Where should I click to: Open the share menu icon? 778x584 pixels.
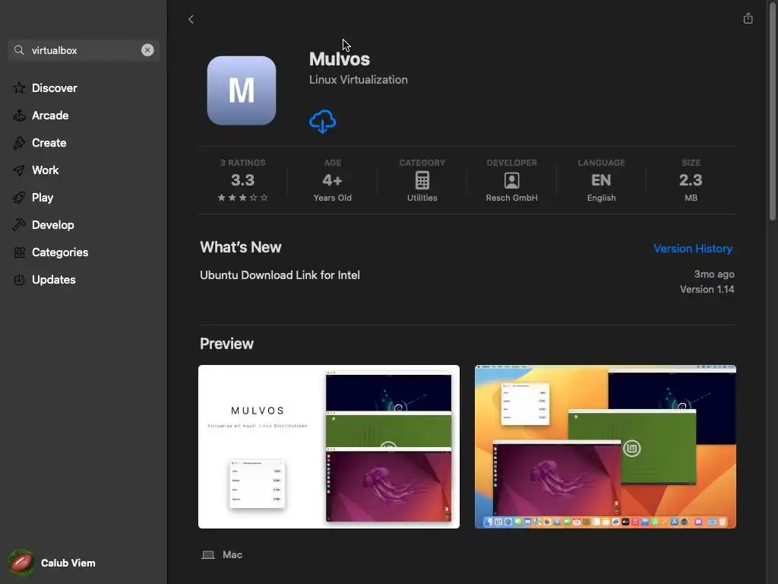click(748, 18)
